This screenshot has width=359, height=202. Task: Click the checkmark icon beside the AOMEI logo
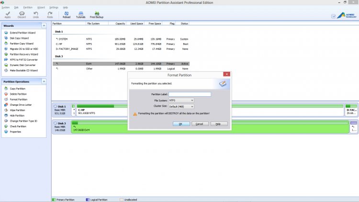tap(333, 16)
